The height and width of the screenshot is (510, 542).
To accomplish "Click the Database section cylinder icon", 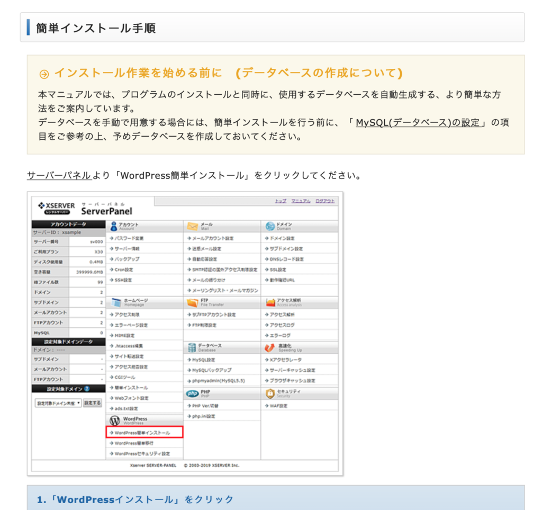I will (192, 347).
